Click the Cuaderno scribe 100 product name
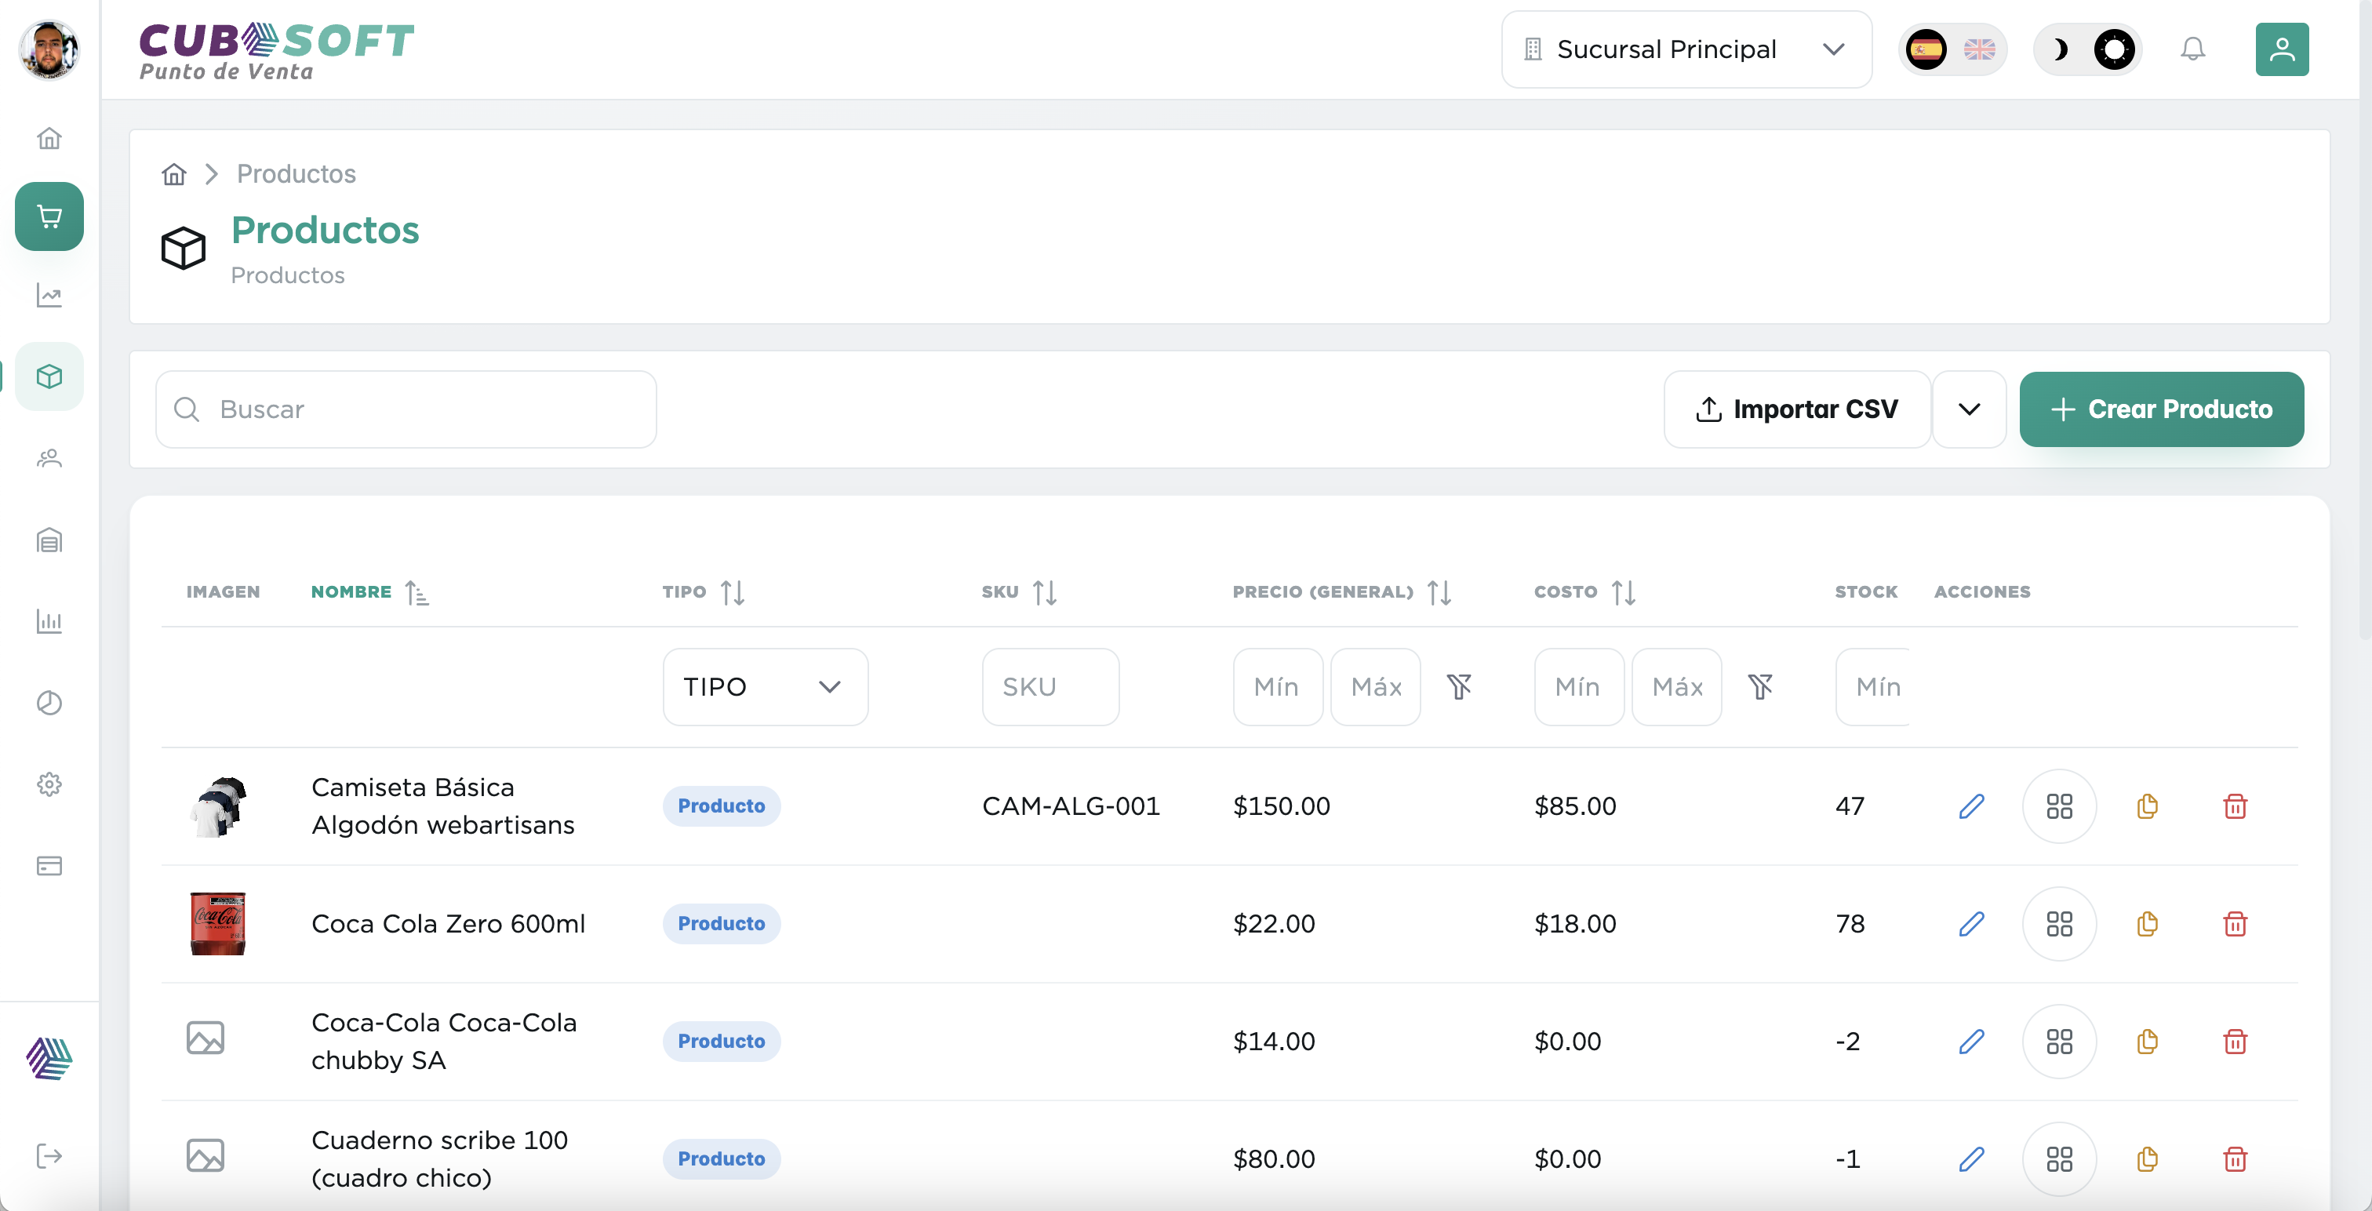 click(x=439, y=1158)
